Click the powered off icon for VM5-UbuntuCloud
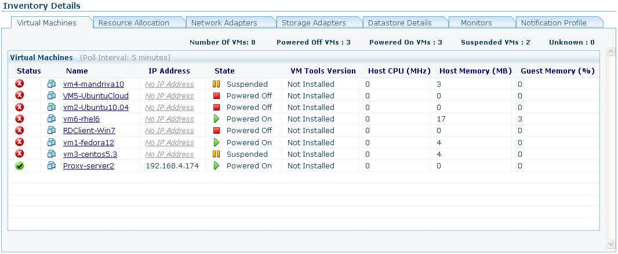The width and height of the screenshot is (618, 254). pyautogui.click(x=216, y=95)
